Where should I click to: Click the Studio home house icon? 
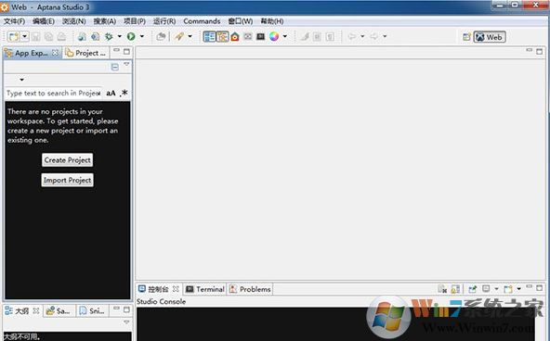coord(235,36)
